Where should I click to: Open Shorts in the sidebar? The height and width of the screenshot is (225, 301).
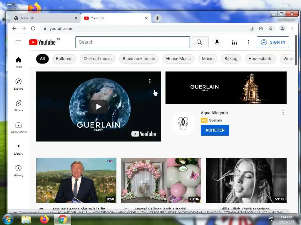(19, 106)
